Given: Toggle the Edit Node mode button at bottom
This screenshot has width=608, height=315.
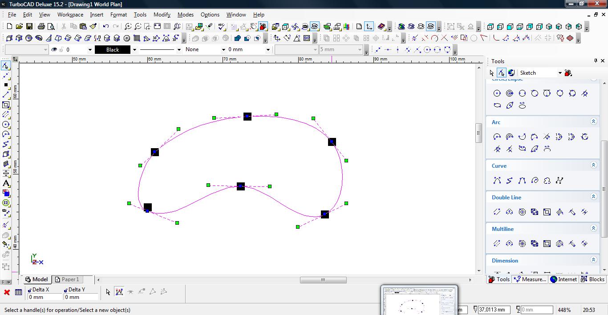Looking at the screenshot, I should (x=119, y=292).
